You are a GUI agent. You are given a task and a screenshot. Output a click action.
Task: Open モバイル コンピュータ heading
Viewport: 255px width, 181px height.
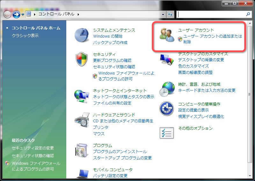113,170
